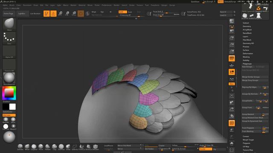Screen dimensions: 273x153
Task: Click the Actual size icon
Action: (232, 45)
